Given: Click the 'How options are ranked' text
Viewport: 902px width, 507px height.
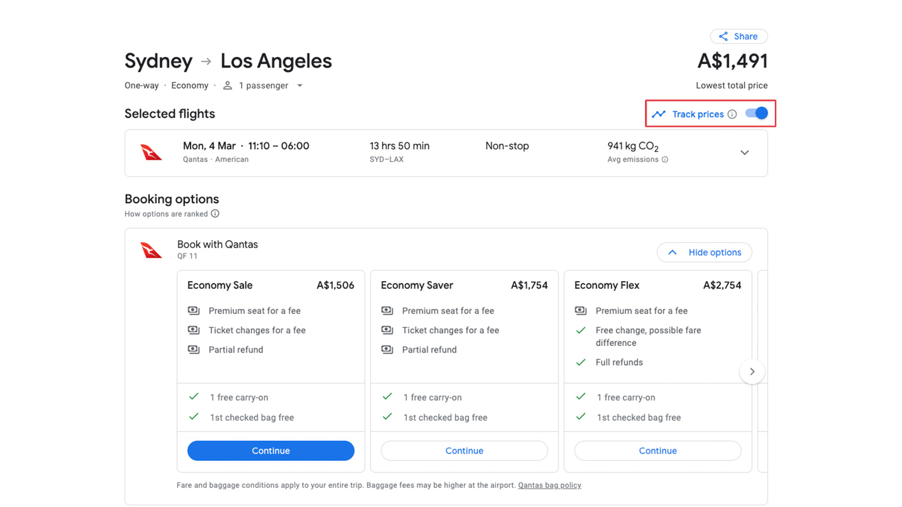Looking at the screenshot, I should click(x=166, y=214).
